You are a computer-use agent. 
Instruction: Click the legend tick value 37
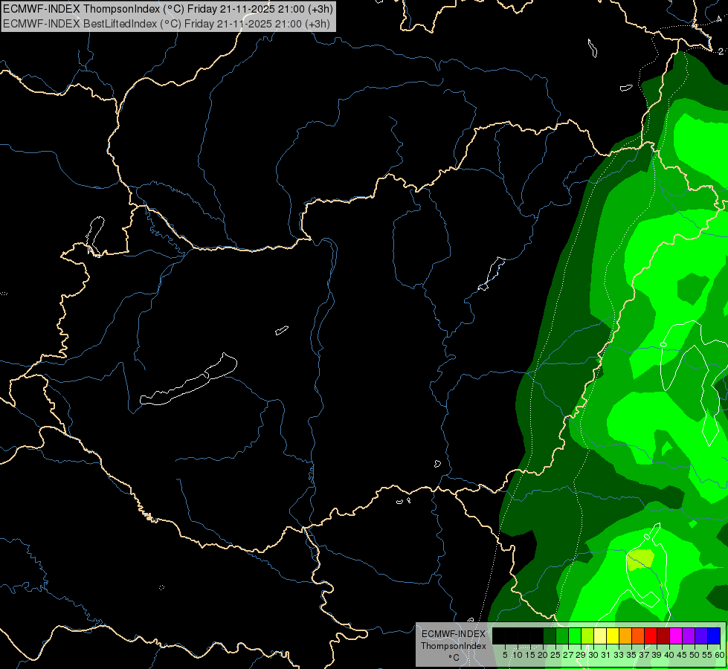coord(645,655)
